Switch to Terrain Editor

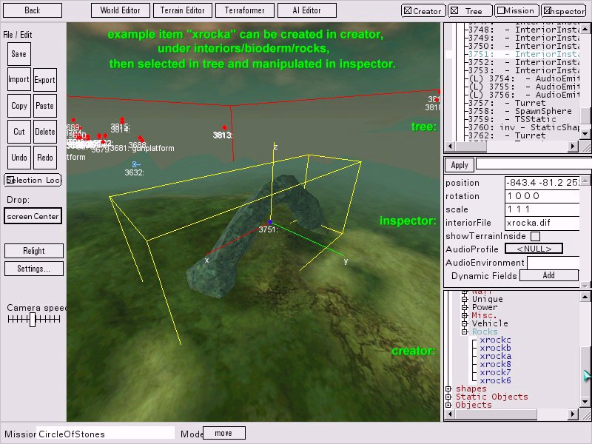click(x=182, y=10)
